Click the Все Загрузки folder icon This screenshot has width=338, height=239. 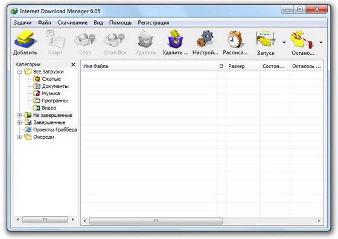coord(28,72)
